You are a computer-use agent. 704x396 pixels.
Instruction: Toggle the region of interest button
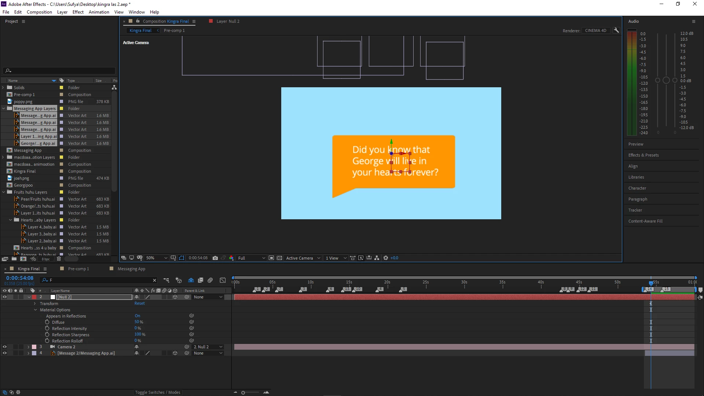pos(271,258)
